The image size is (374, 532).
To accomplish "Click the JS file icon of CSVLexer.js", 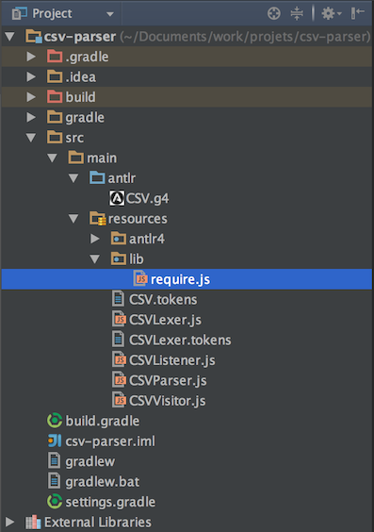I will [119, 320].
